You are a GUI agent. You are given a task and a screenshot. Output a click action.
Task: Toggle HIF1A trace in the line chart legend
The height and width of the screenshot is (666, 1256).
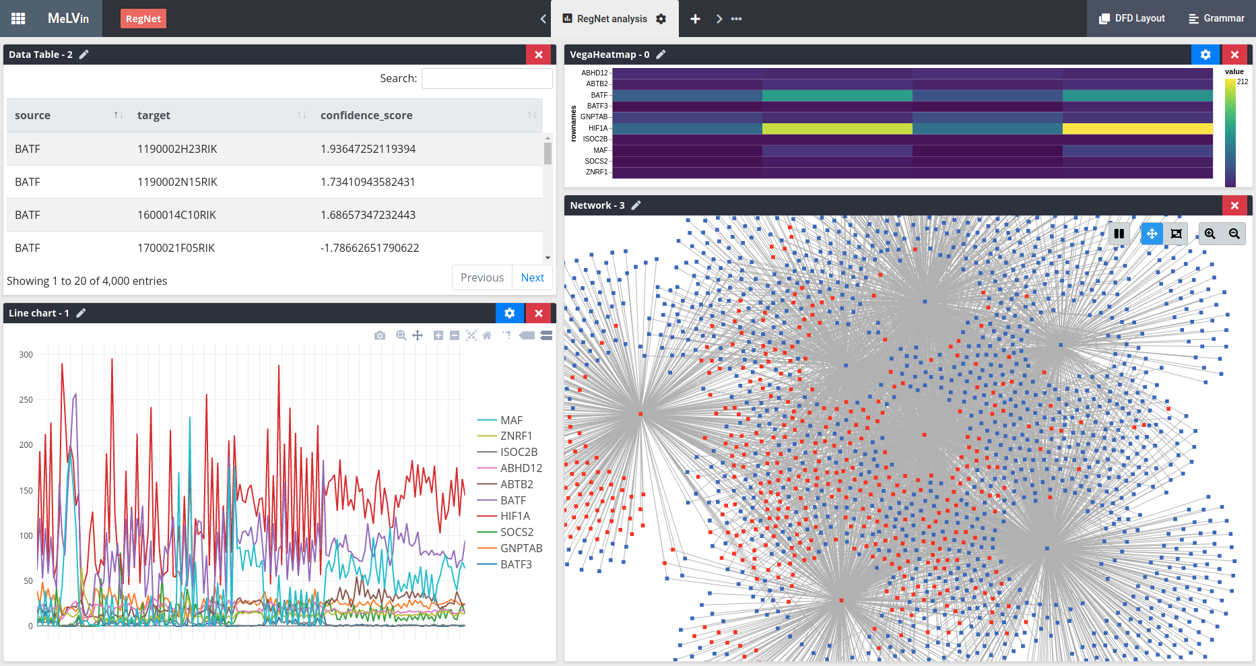tap(515, 516)
